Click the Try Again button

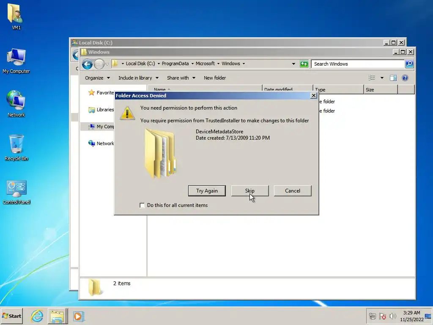[x=207, y=191]
